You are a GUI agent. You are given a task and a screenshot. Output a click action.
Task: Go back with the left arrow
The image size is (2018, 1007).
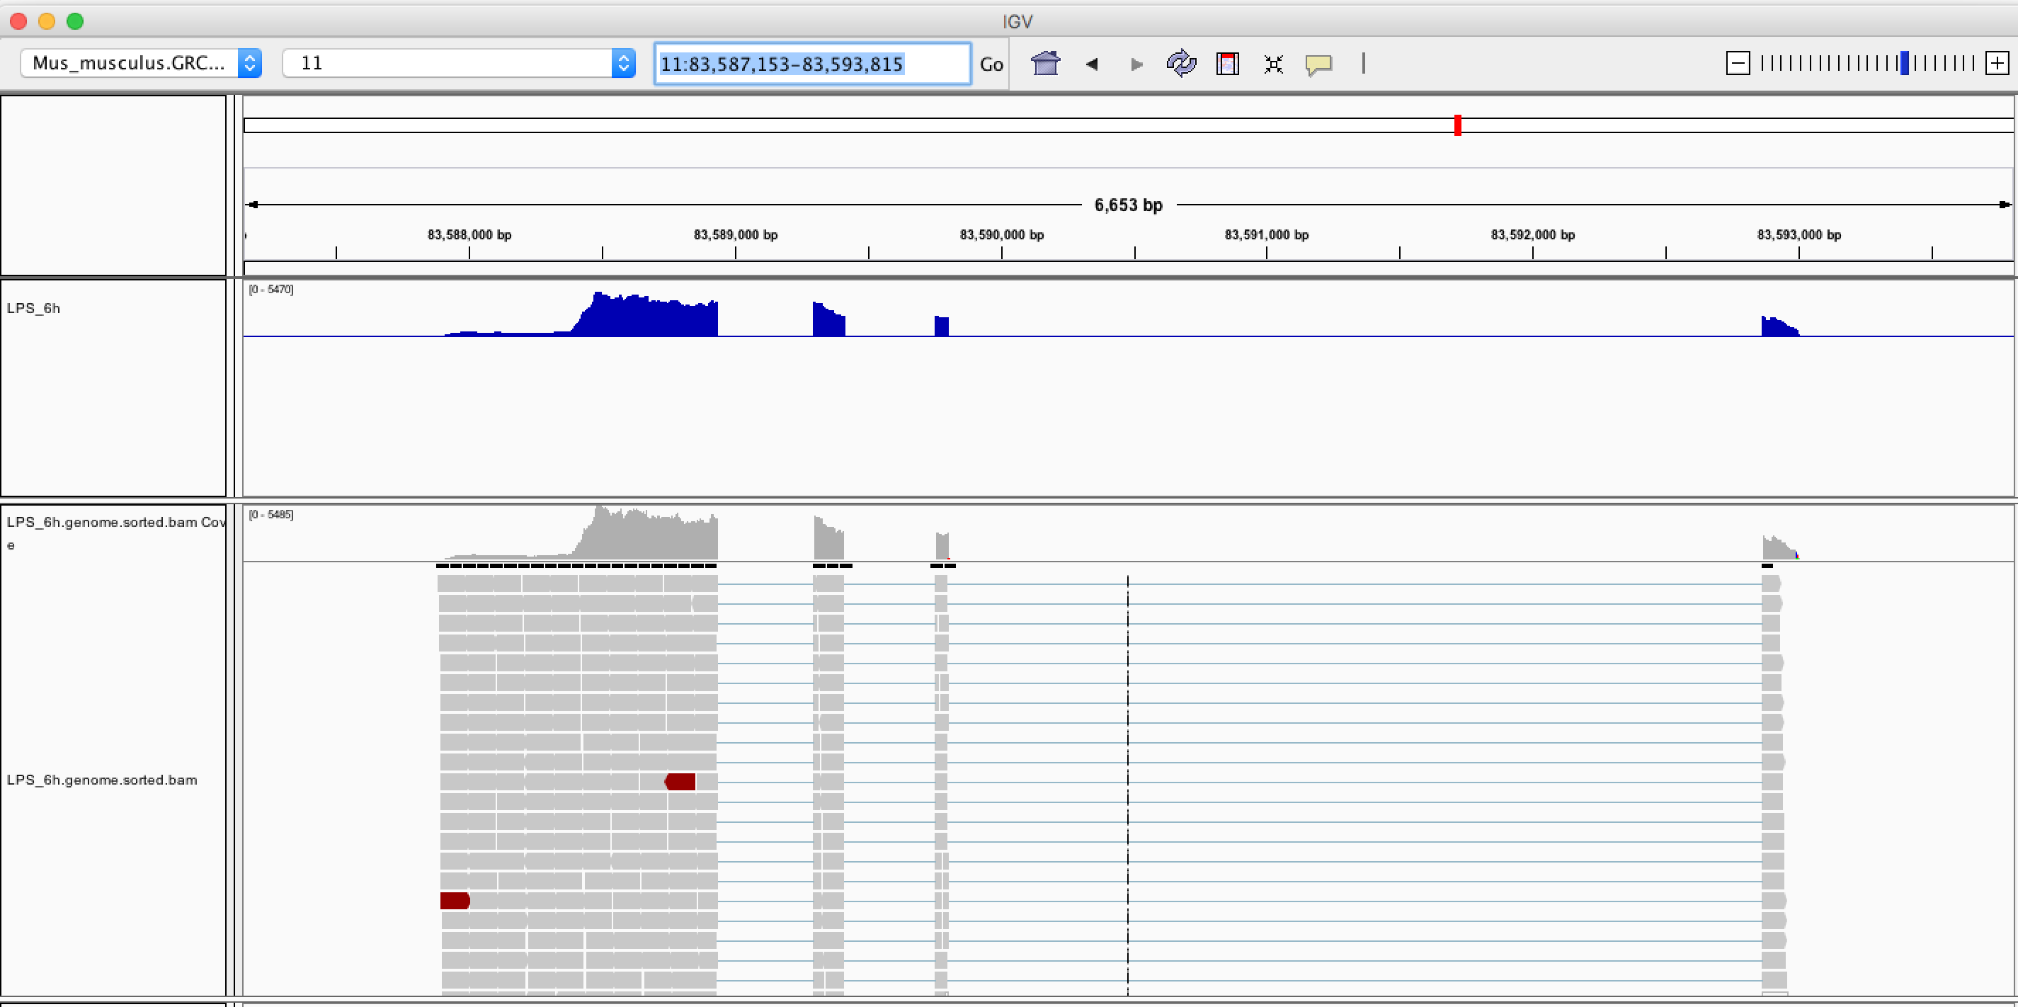pyautogui.click(x=1091, y=64)
